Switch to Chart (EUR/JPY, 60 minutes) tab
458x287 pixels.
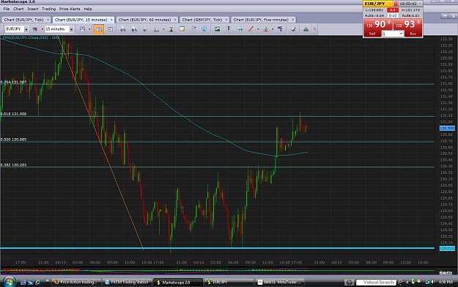click(x=144, y=20)
